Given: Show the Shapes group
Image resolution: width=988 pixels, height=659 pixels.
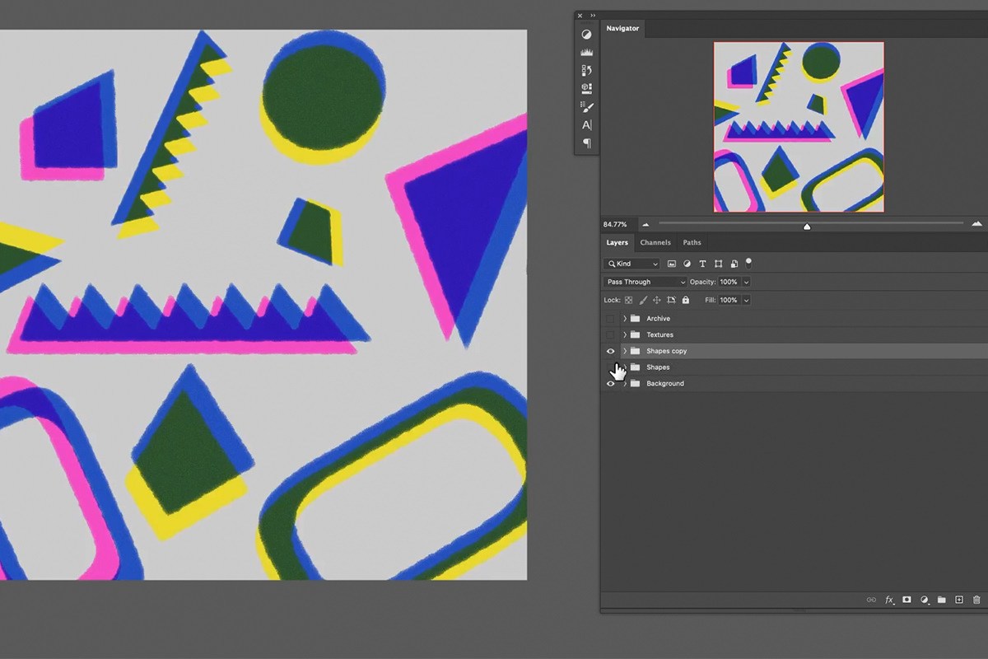Looking at the screenshot, I should coord(610,367).
